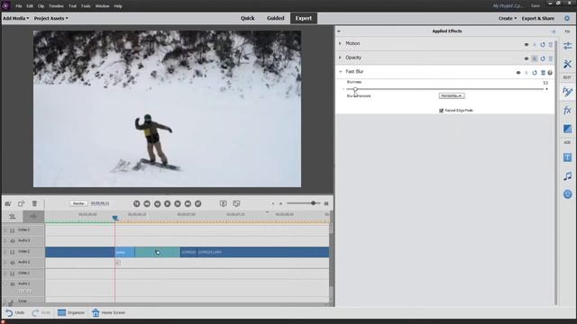Open the Organizer
Screen dimensions: 577x324
click(71, 312)
